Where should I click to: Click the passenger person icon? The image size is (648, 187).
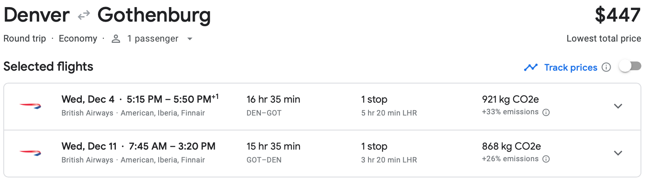(116, 39)
